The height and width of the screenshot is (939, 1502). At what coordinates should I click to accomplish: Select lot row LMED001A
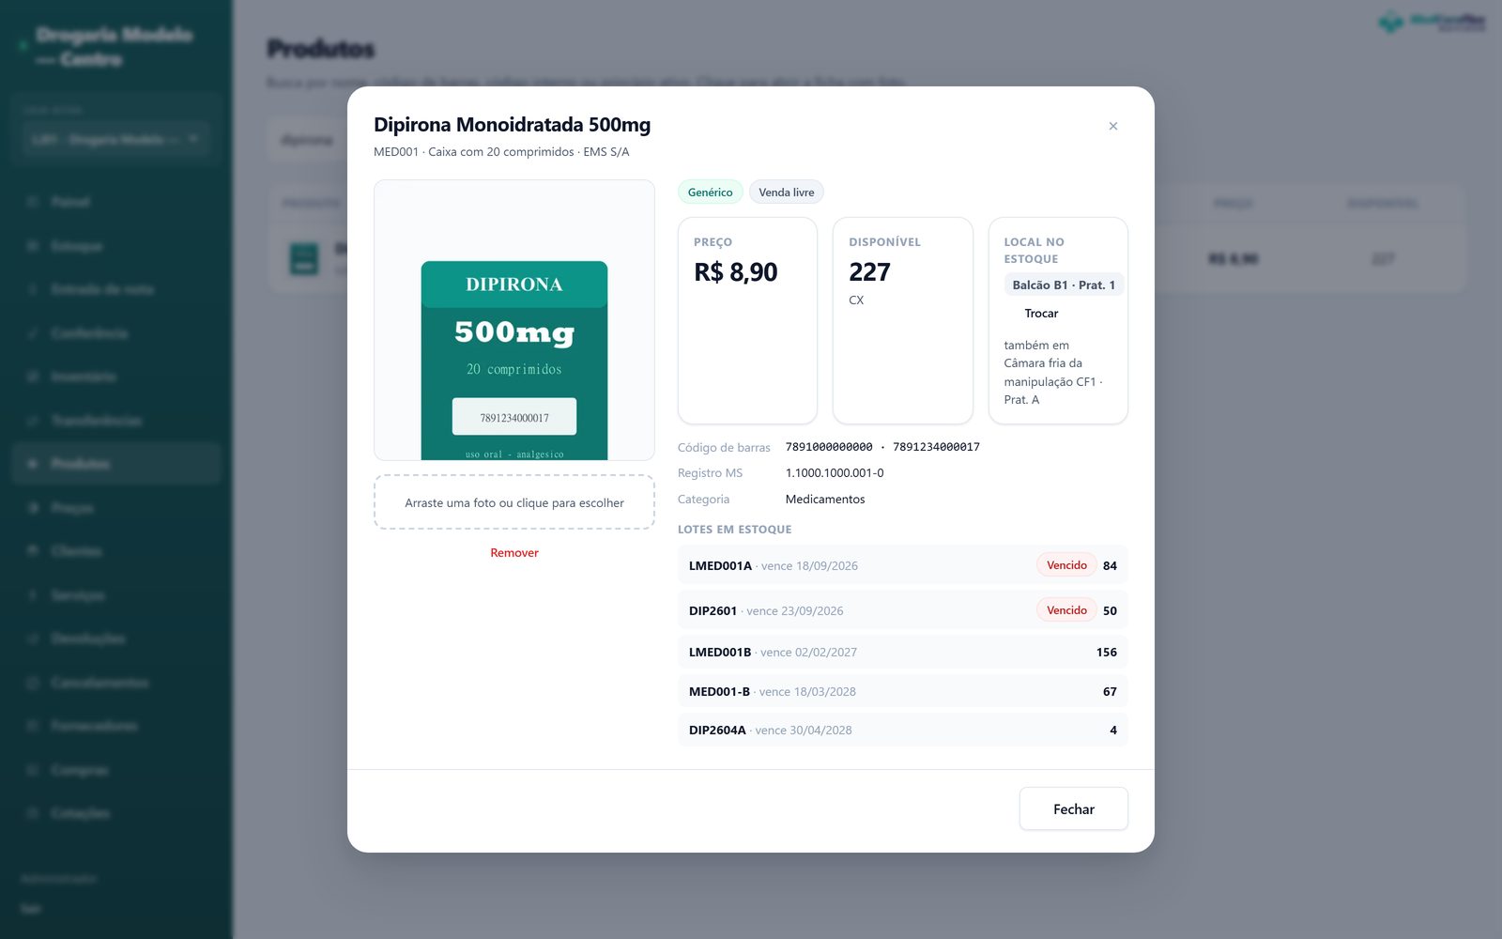click(902, 565)
